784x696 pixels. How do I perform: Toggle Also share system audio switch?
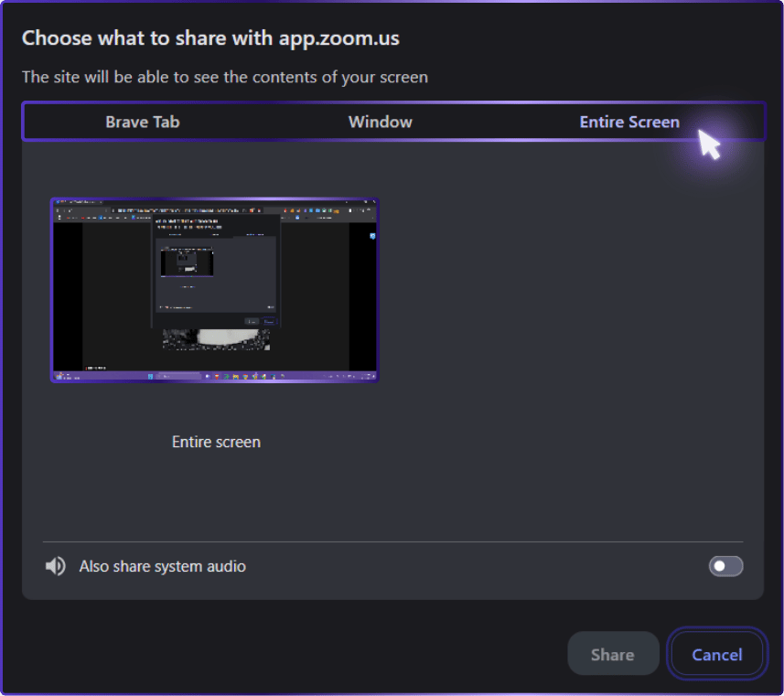[x=725, y=566]
